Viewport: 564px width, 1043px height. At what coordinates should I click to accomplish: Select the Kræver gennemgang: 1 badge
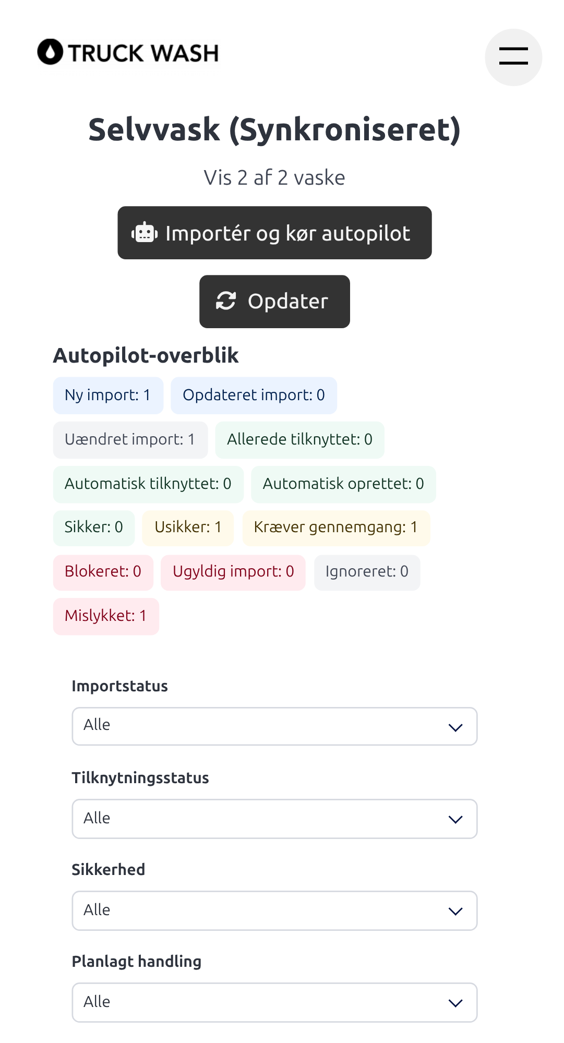click(336, 528)
